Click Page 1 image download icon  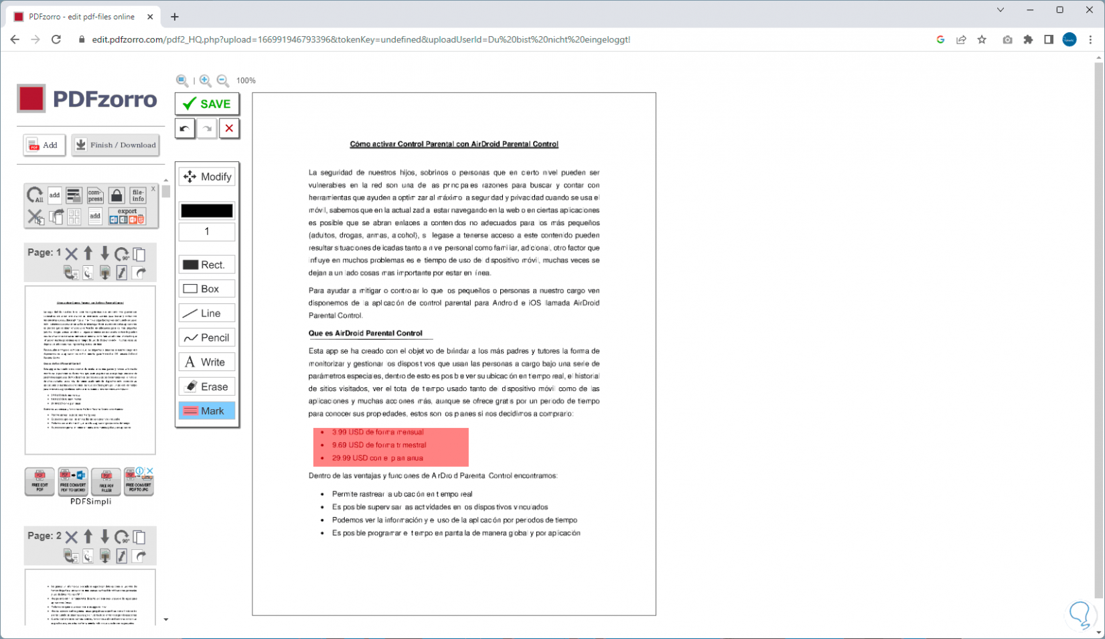tap(105, 273)
